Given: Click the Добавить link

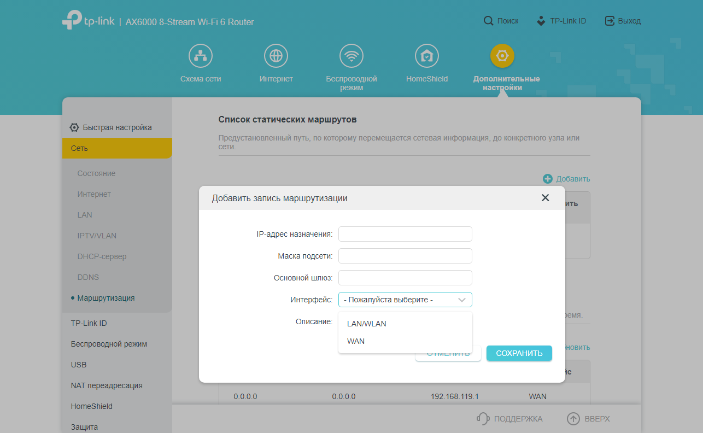Looking at the screenshot, I should (573, 179).
